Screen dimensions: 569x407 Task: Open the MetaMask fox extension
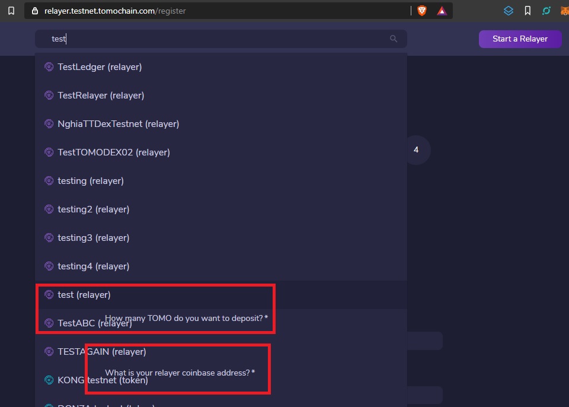pos(565,11)
